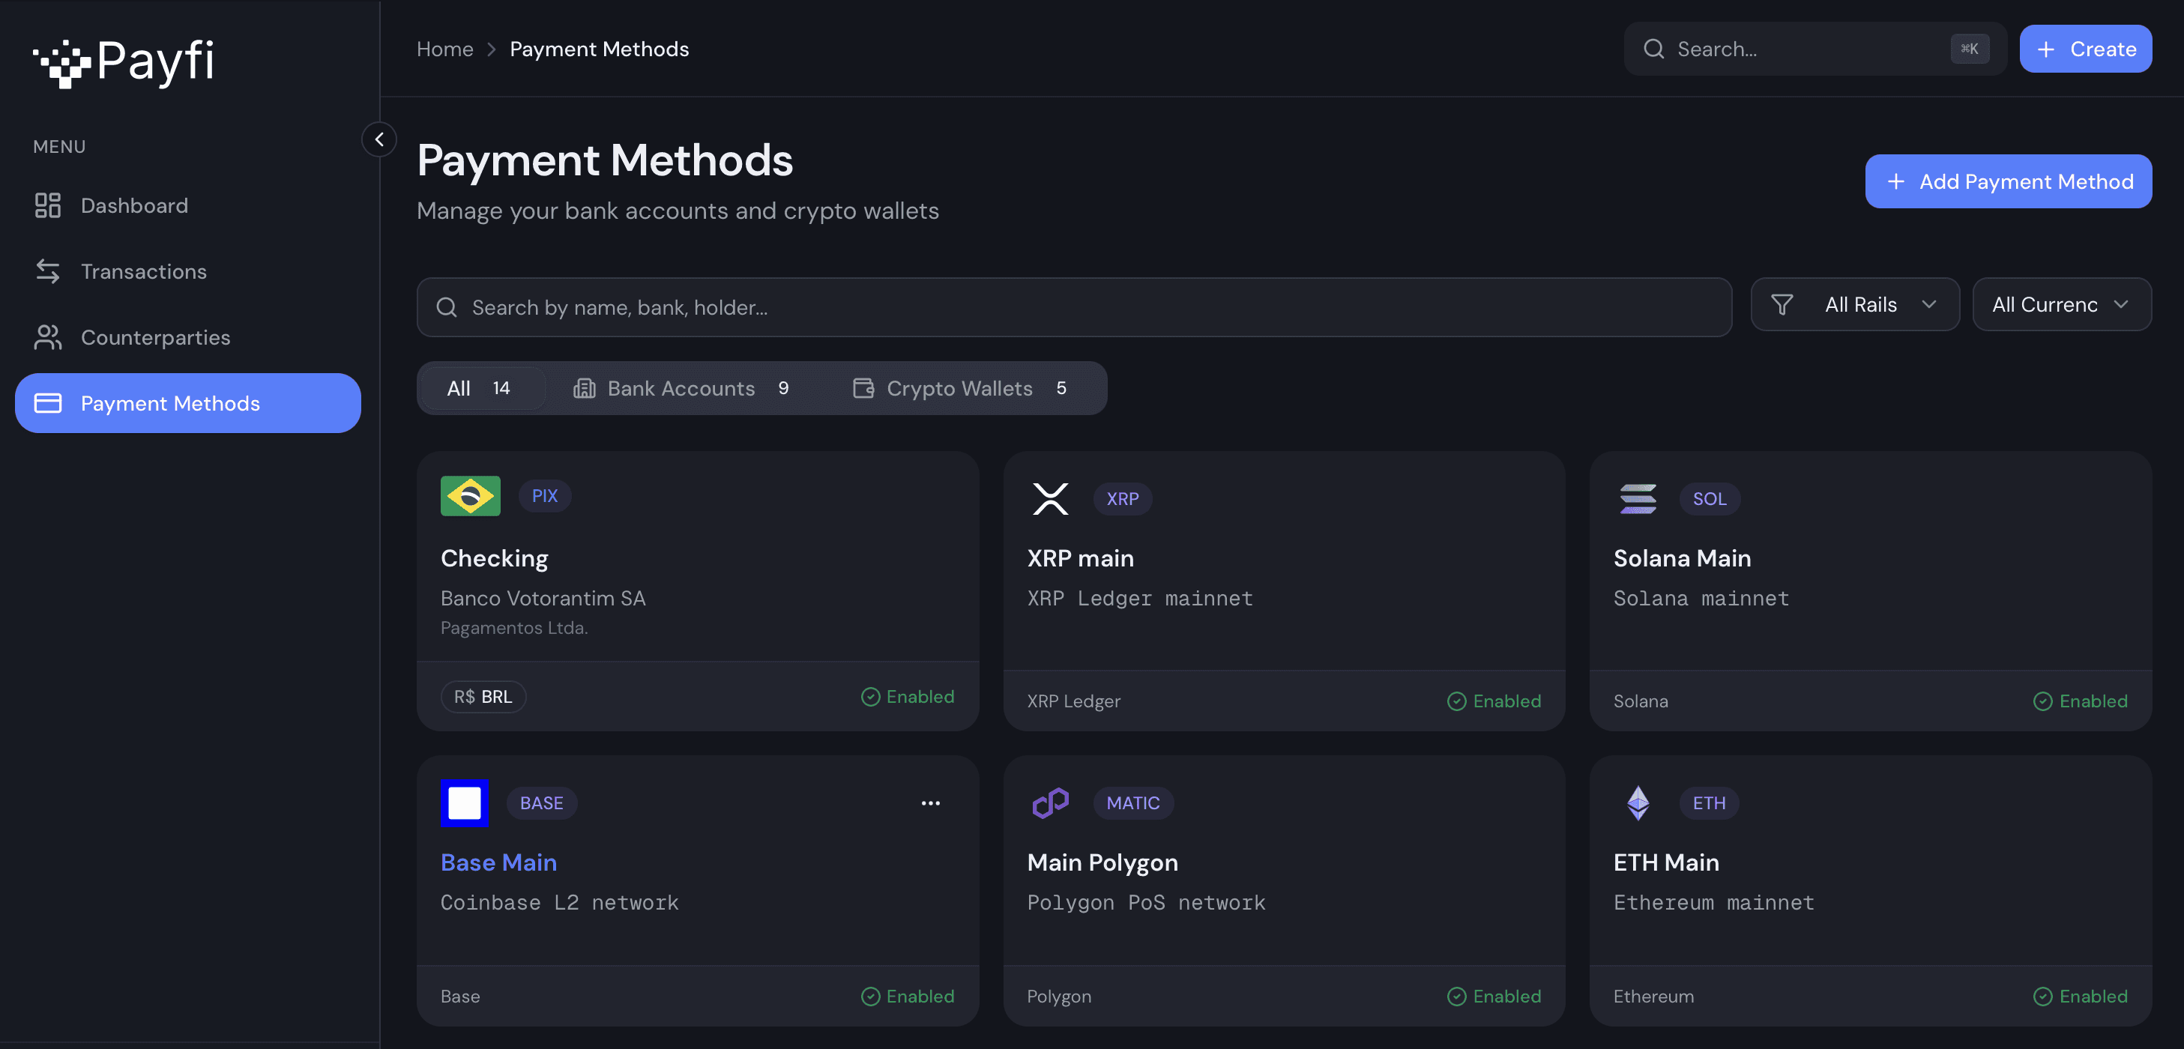Collapse the sidebar with the chevron button
This screenshot has height=1049, width=2184.
379,139
